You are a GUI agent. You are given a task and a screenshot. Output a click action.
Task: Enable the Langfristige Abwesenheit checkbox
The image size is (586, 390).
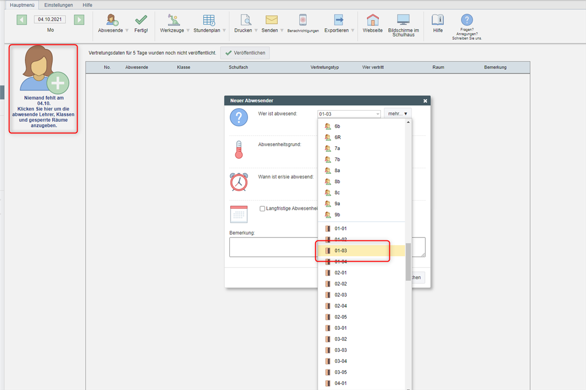pos(262,209)
